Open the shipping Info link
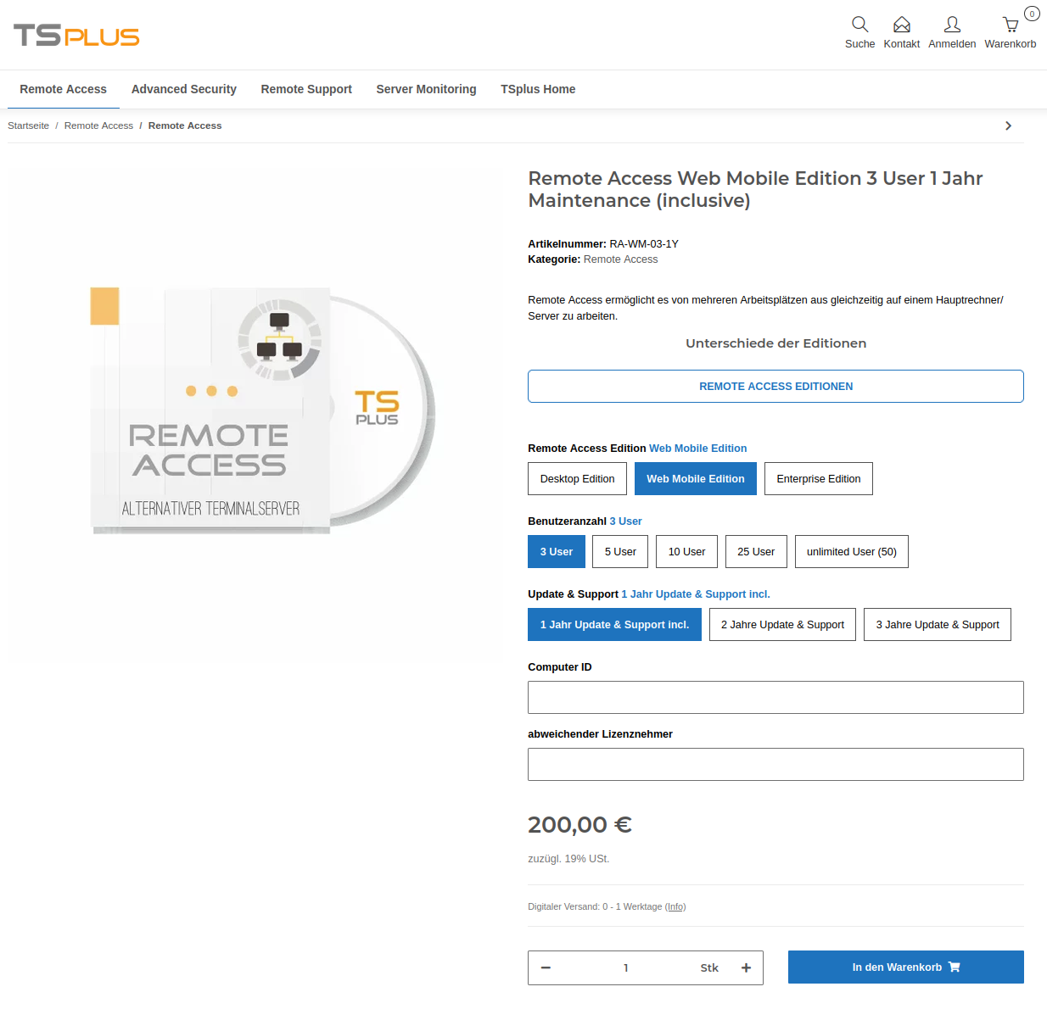 (675, 906)
